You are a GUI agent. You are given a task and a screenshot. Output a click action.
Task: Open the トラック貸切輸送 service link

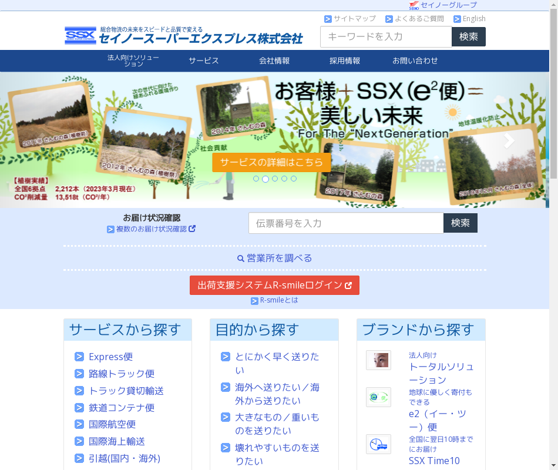(126, 391)
